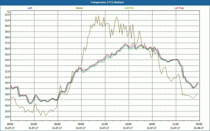Click the 19,0 y-axis label
The height and width of the screenshot is (131, 210).
click(x=7, y=89)
